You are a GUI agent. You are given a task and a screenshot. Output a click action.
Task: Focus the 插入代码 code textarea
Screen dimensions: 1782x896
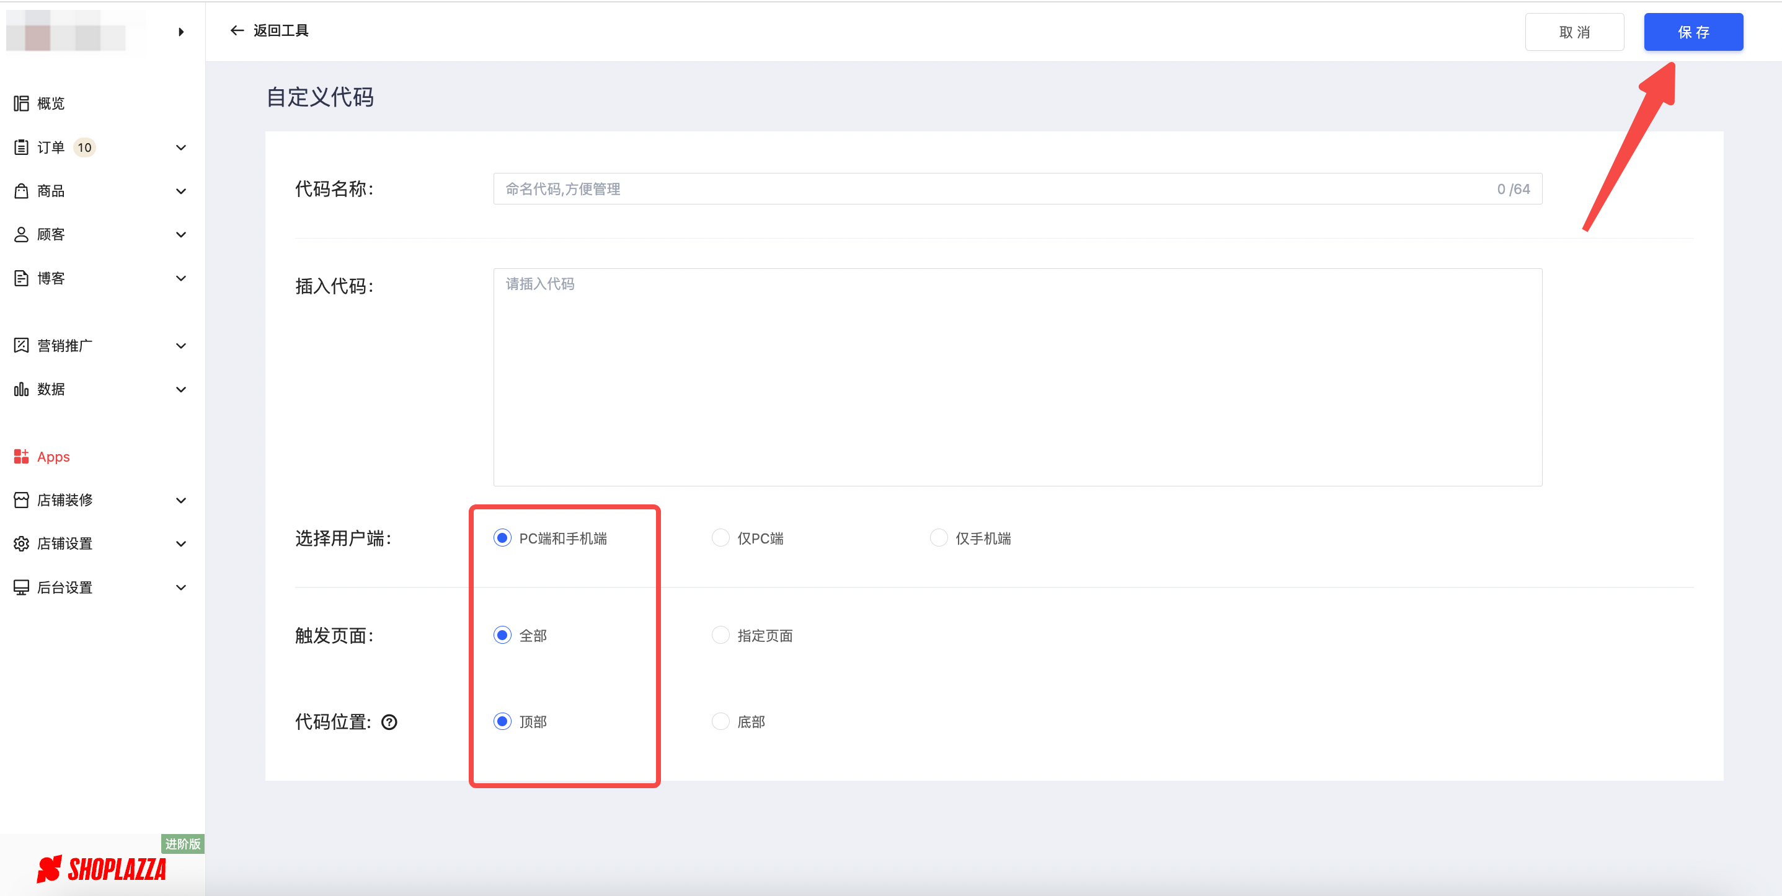click(1017, 377)
